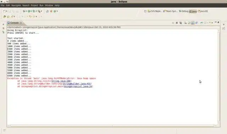Open the Navigate menu
Viewport: 227px width, 134px height.
tap(16, 5)
